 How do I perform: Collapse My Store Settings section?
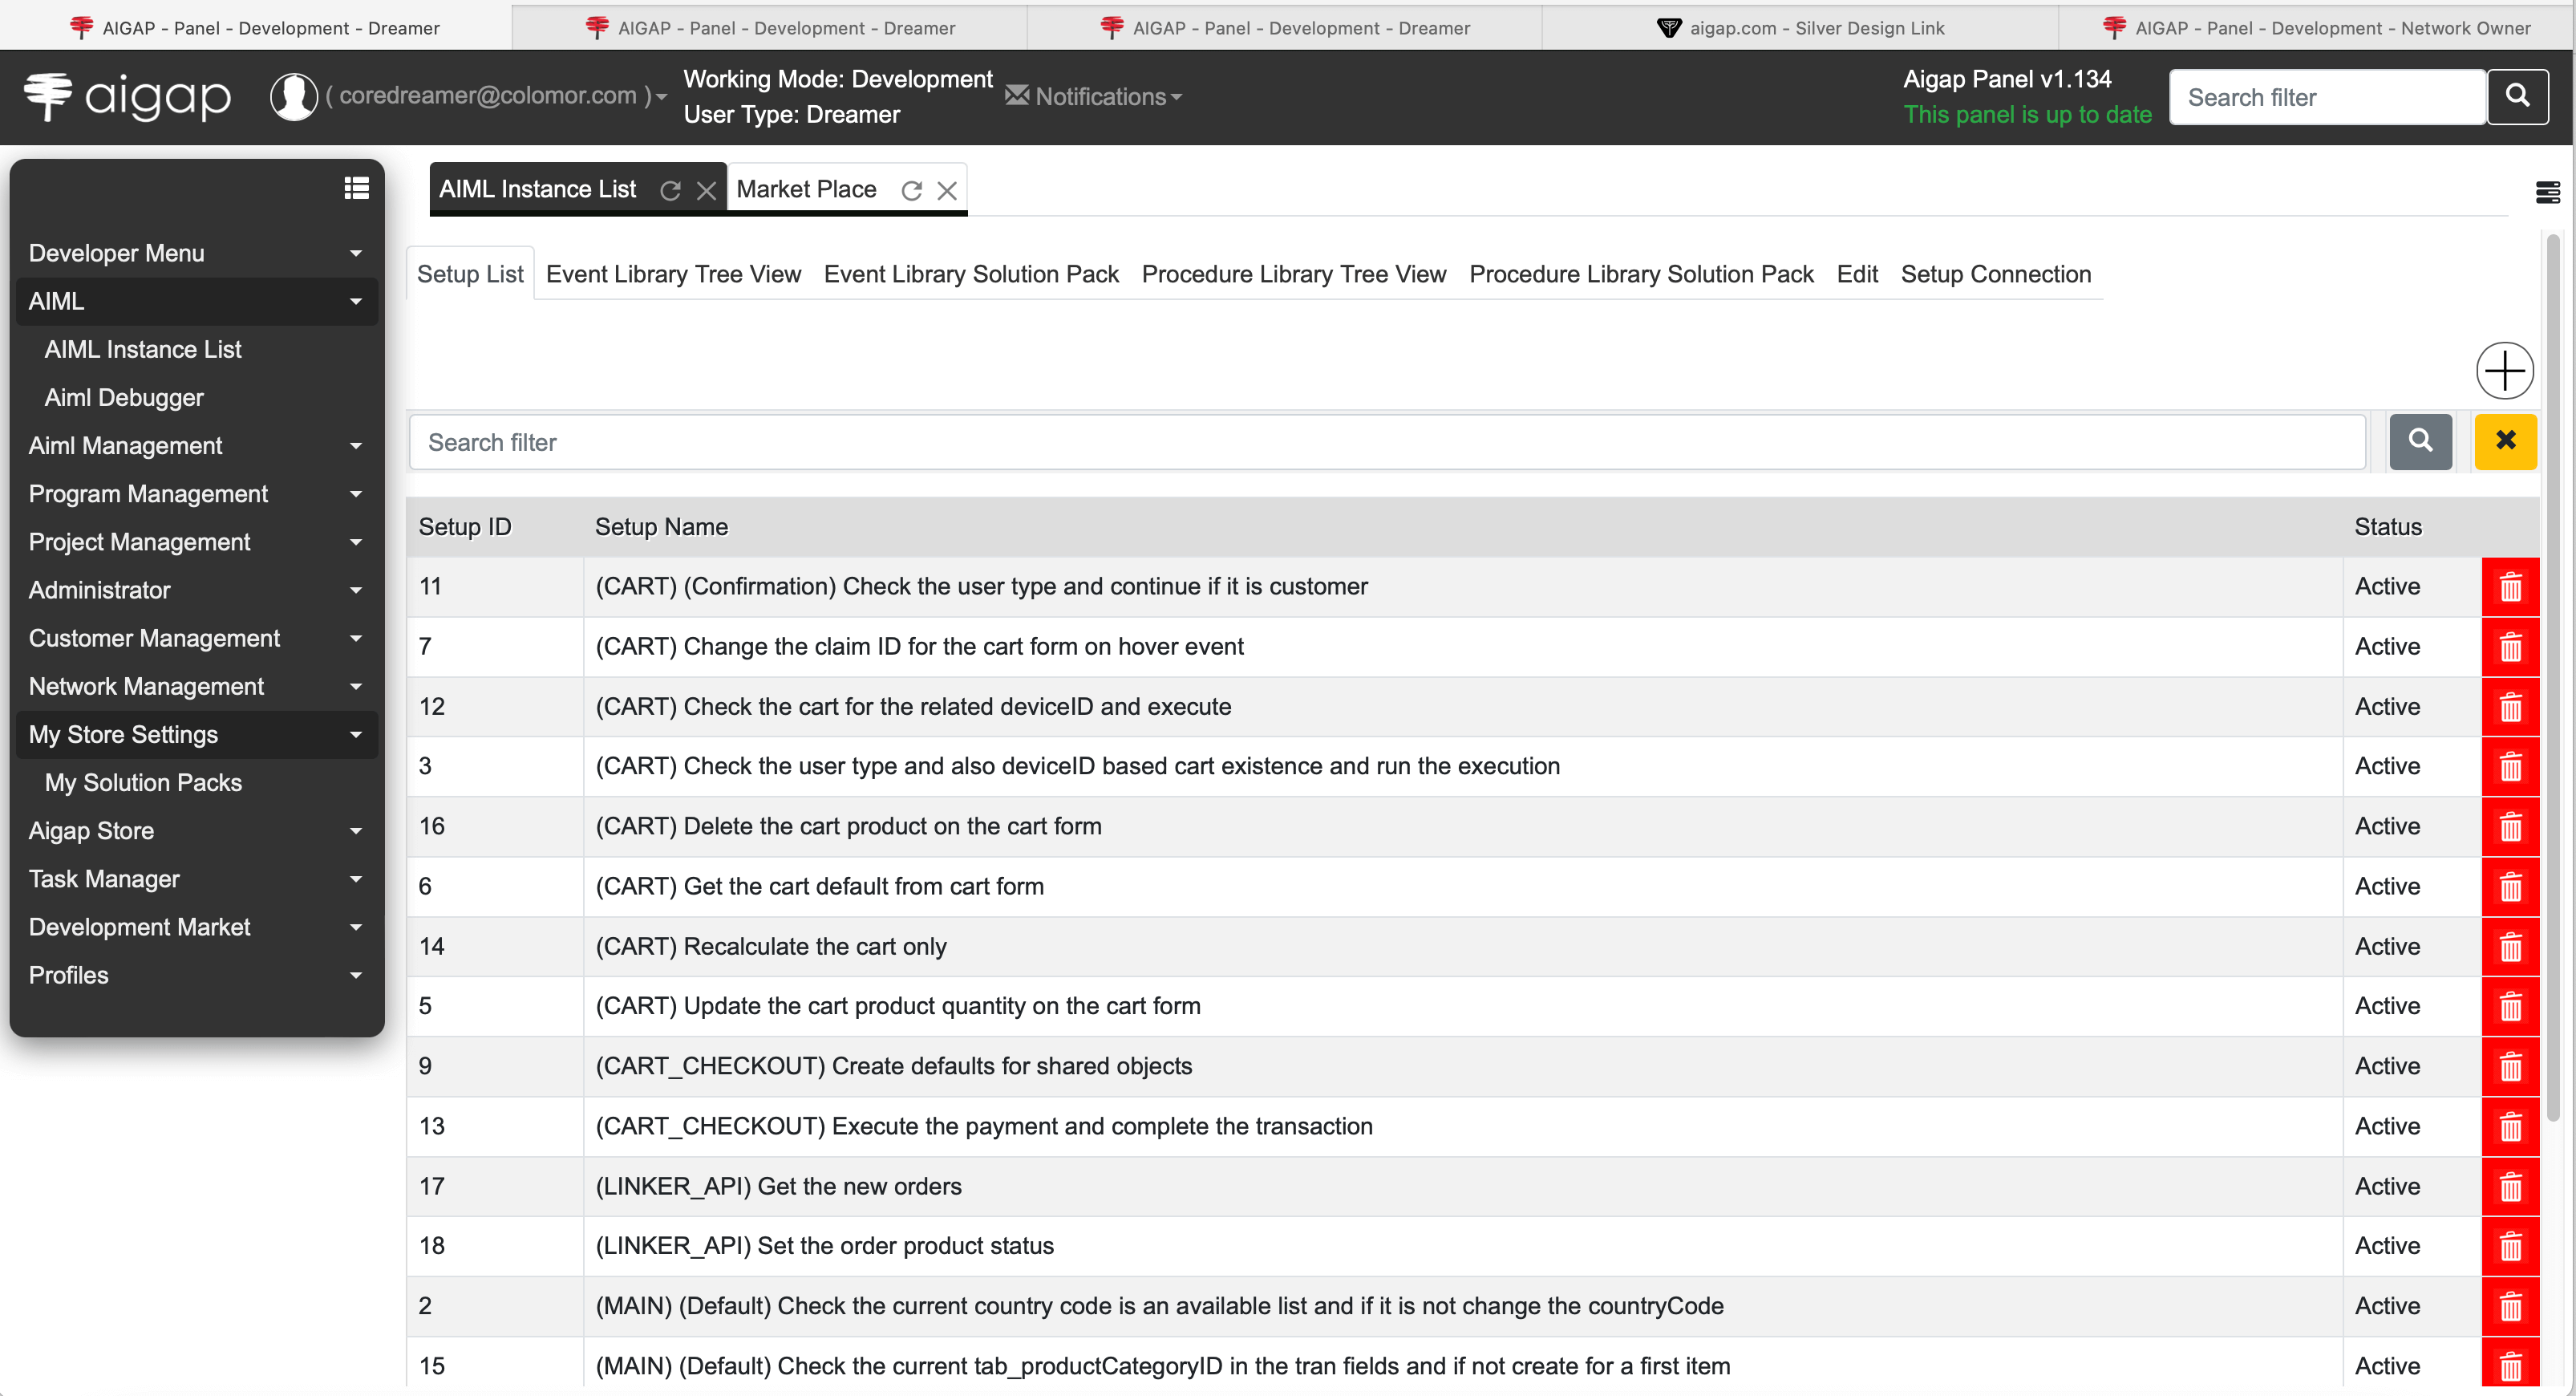(x=196, y=733)
